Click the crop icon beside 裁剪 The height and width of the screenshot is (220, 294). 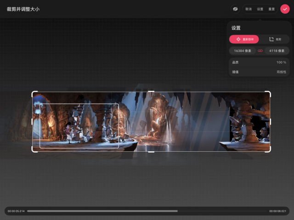pos(271,39)
